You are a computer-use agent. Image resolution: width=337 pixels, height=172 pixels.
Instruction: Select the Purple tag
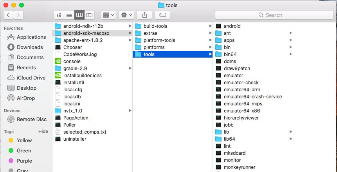(20, 161)
